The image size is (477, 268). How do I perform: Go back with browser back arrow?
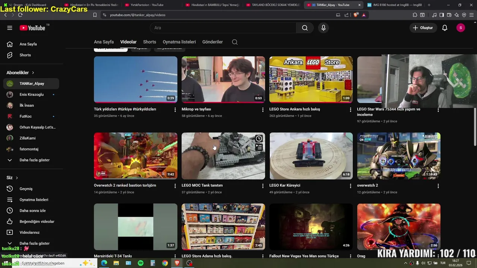(5, 15)
